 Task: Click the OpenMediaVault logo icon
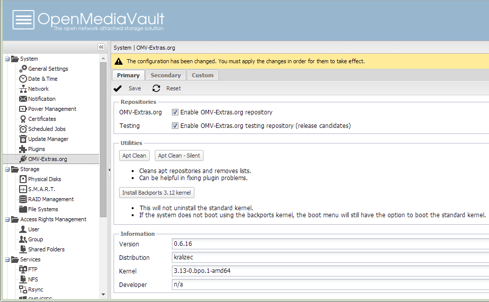tap(24, 20)
